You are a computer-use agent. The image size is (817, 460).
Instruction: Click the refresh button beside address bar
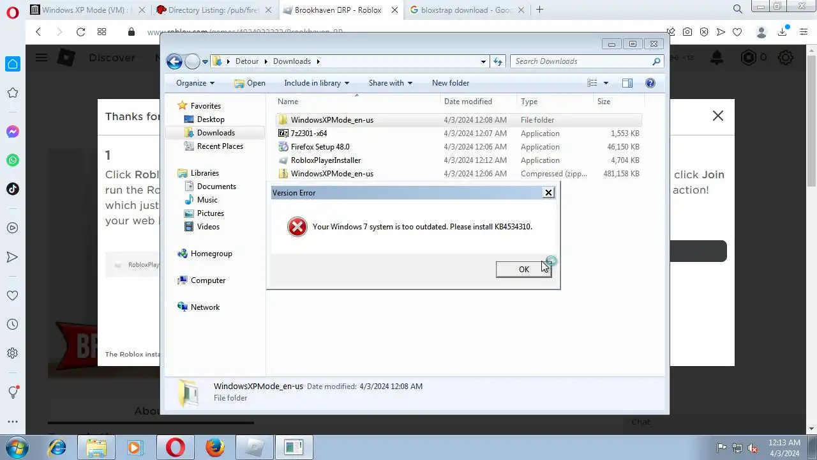pos(498,61)
